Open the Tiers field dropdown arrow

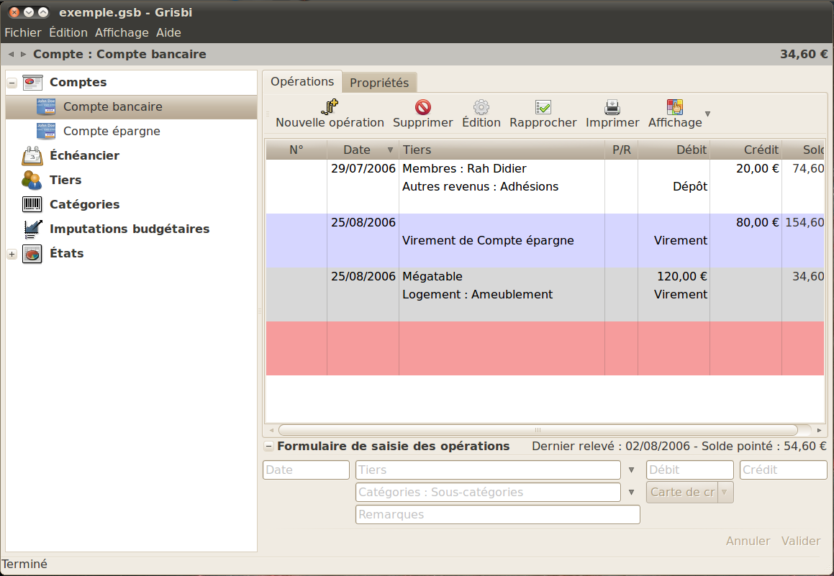click(x=632, y=470)
